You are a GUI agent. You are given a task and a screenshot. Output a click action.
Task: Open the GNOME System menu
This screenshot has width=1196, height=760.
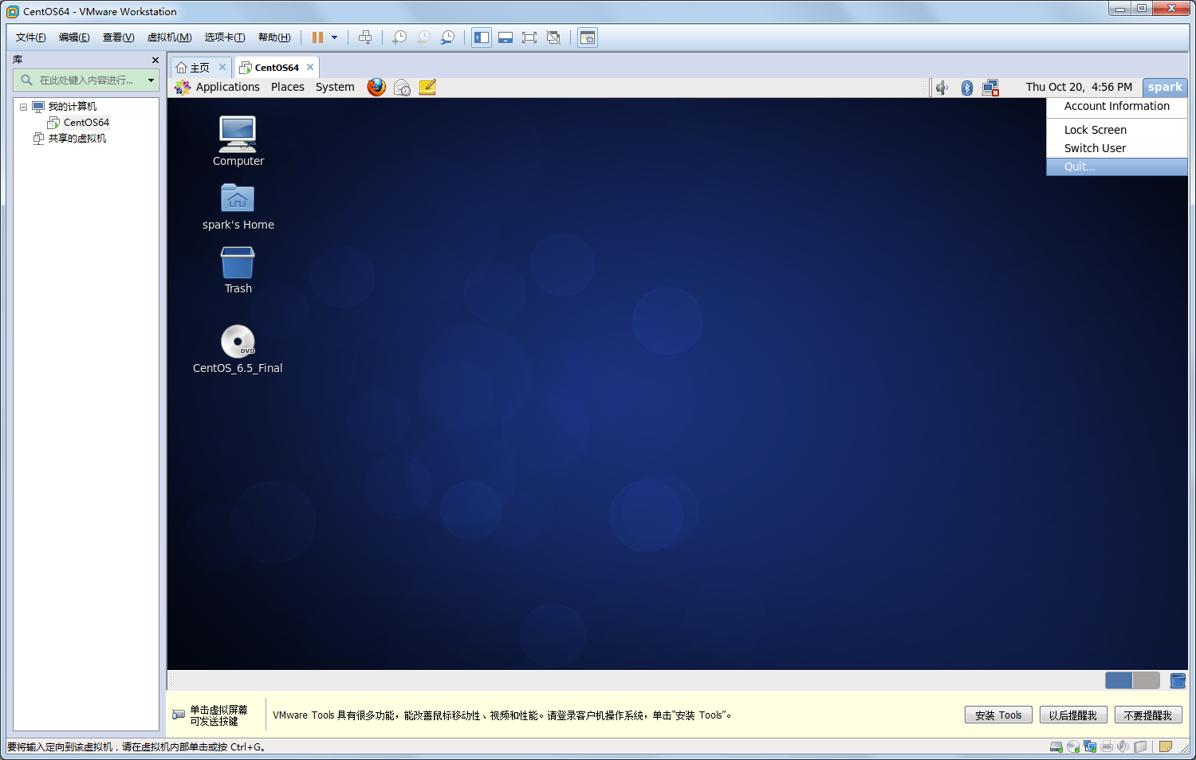coord(335,87)
